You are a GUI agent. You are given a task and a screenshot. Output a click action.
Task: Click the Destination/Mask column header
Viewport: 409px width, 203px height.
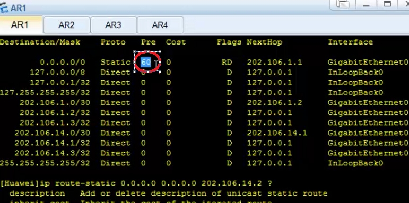40,42
